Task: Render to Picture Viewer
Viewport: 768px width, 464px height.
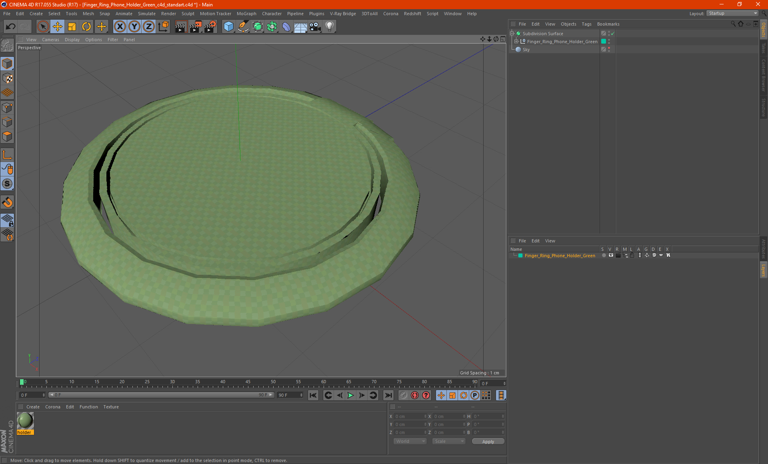Action: (196, 26)
